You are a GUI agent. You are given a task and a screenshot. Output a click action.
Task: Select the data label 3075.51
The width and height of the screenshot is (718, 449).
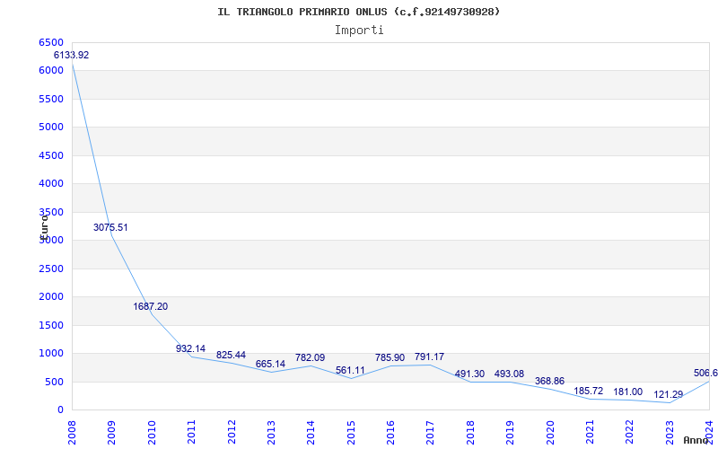point(110,227)
